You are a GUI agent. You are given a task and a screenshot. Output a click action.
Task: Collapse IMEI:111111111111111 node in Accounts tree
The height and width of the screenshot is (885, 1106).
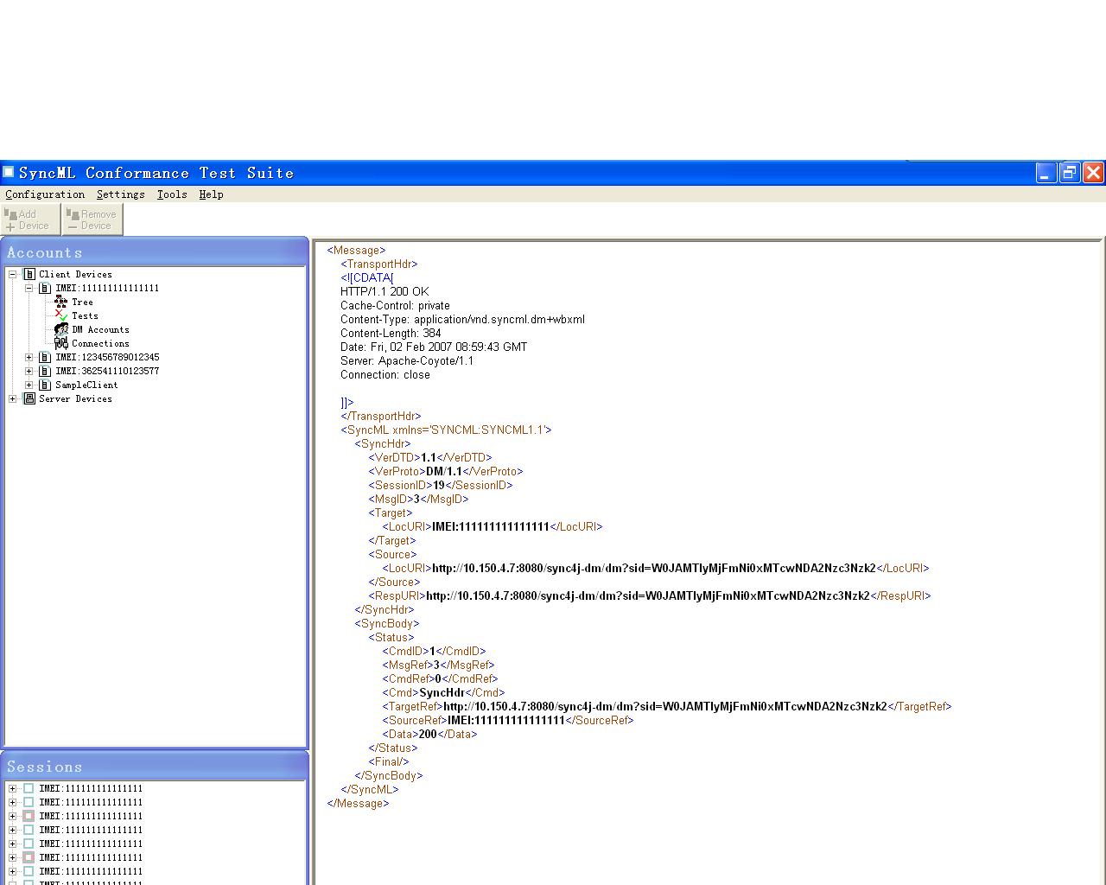[29, 288]
